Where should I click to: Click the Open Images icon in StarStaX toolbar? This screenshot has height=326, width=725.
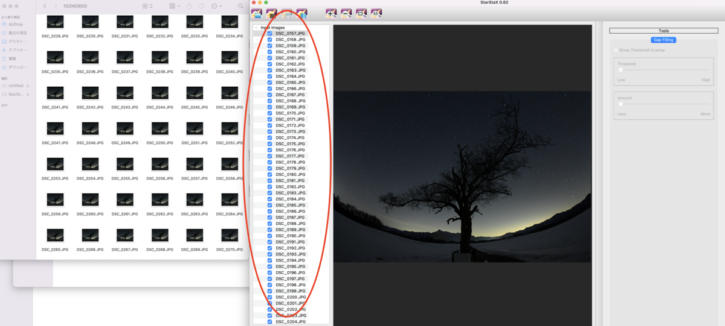coord(257,13)
